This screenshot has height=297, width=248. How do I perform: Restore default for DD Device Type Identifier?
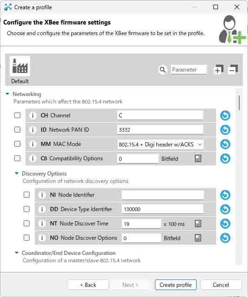point(225,209)
